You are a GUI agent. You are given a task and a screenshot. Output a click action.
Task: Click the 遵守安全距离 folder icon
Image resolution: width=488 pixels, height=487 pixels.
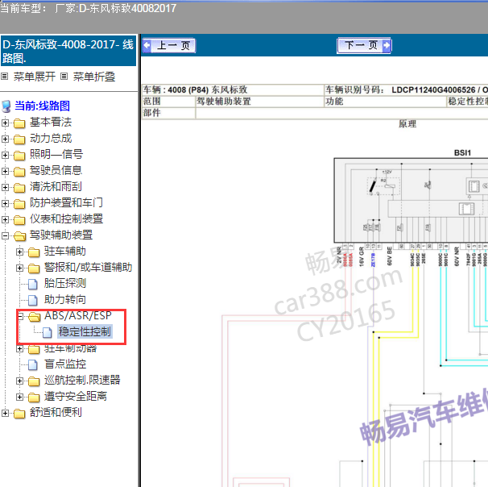(x=34, y=398)
